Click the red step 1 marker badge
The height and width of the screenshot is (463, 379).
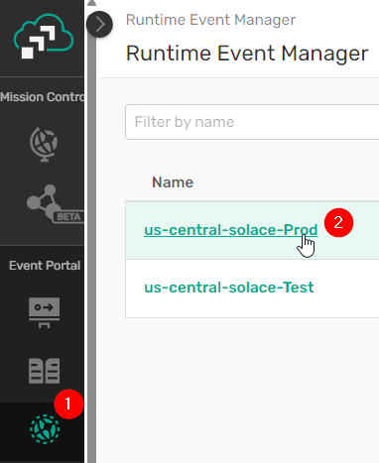68,404
